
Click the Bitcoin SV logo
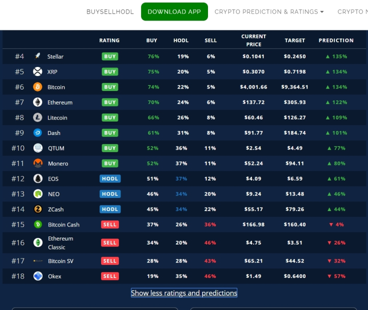pyautogui.click(x=38, y=260)
